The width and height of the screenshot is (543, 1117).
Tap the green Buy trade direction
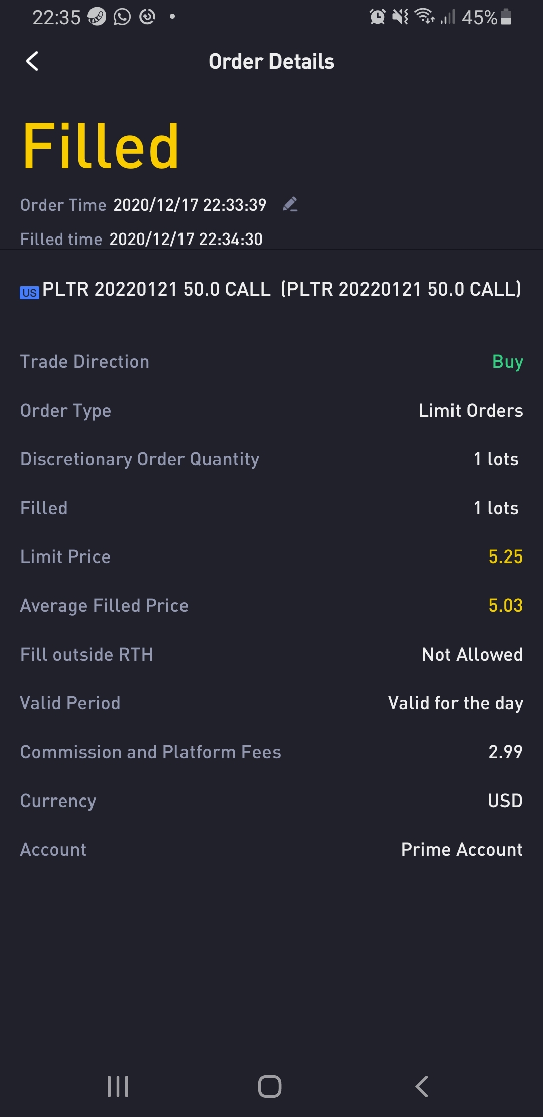(508, 362)
